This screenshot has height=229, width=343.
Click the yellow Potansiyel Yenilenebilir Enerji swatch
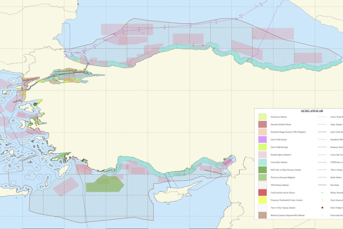pos(262,200)
